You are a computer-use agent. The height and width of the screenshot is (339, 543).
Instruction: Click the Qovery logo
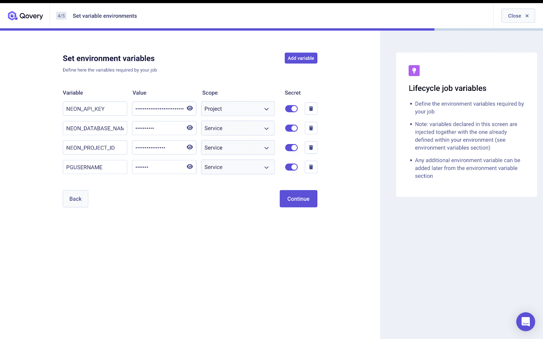[25, 16]
